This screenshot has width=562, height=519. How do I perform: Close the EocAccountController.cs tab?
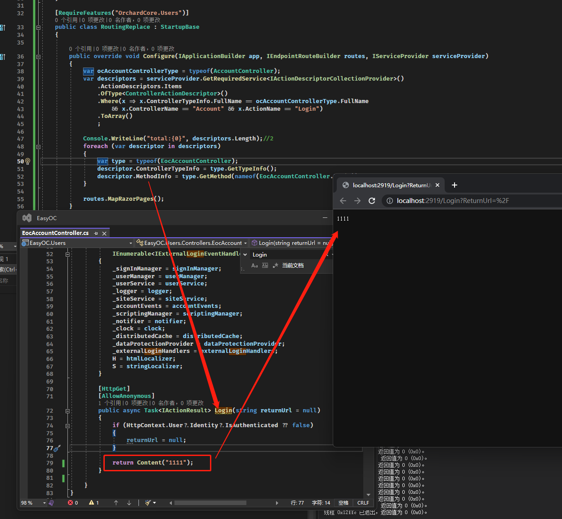point(104,233)
